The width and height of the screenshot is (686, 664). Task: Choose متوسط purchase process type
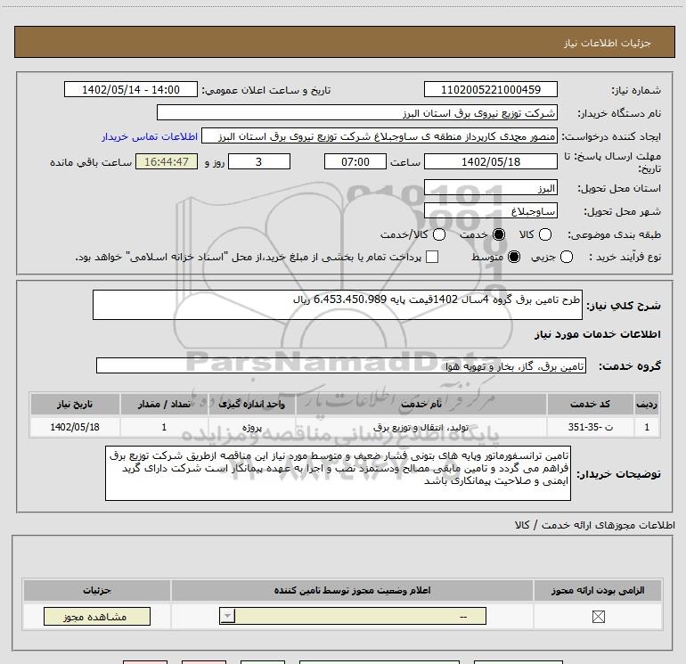click(x=514, y=257)
